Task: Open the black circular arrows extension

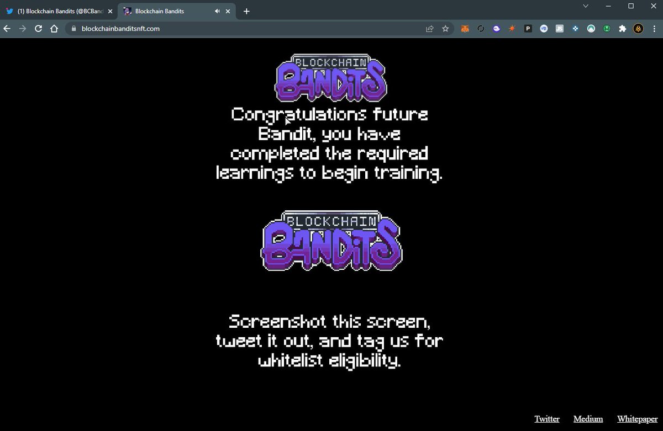Action: pos(481,29)
